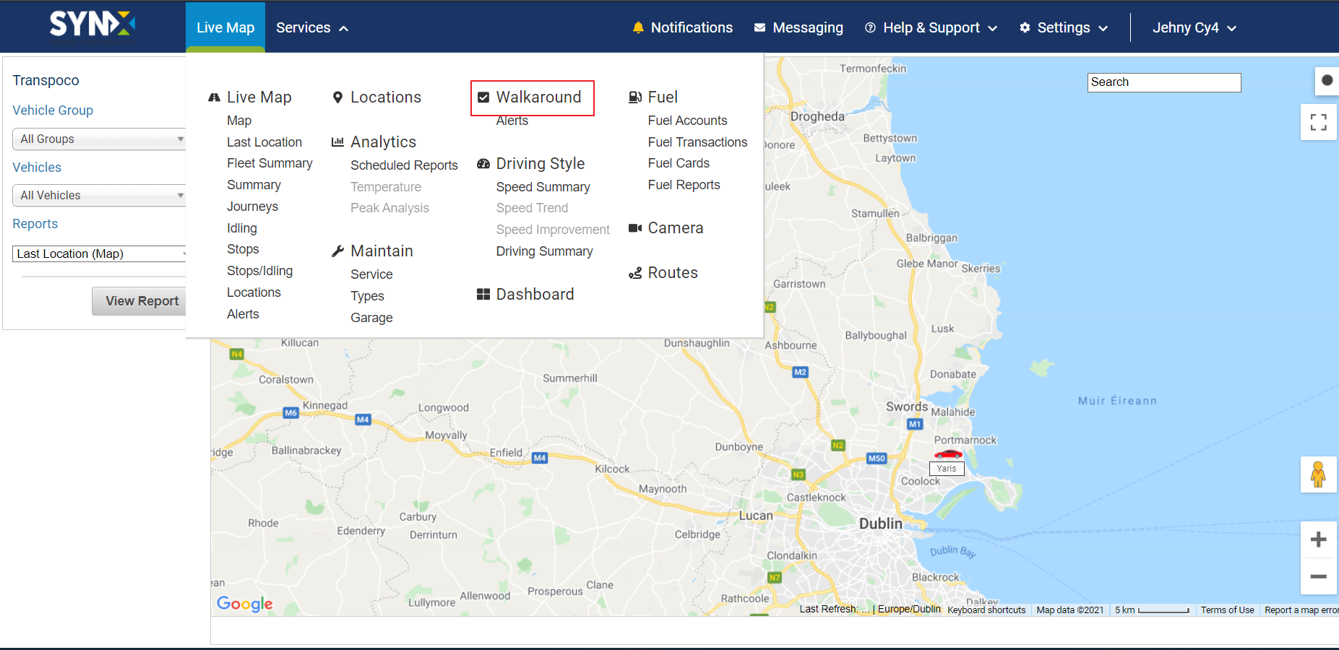Viewport: 1339px width, 650px height.
Task: Click the round map control button top-right
Action: click(x=1327, y=80)
